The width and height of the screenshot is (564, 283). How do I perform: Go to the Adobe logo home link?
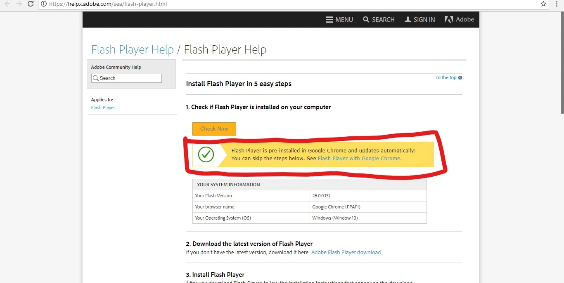point(459,19)
